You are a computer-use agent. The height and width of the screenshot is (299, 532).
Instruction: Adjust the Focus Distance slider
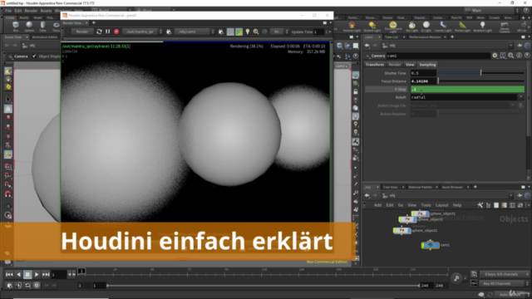coord(481,81)
